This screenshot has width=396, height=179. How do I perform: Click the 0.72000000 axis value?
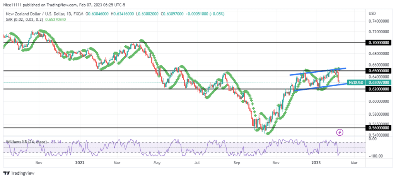[x=379, y=32]
